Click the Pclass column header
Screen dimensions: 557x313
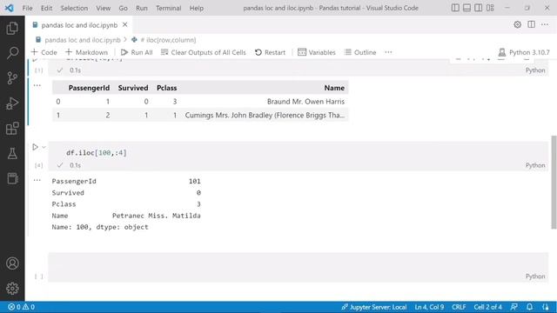[x=166, y=88]
